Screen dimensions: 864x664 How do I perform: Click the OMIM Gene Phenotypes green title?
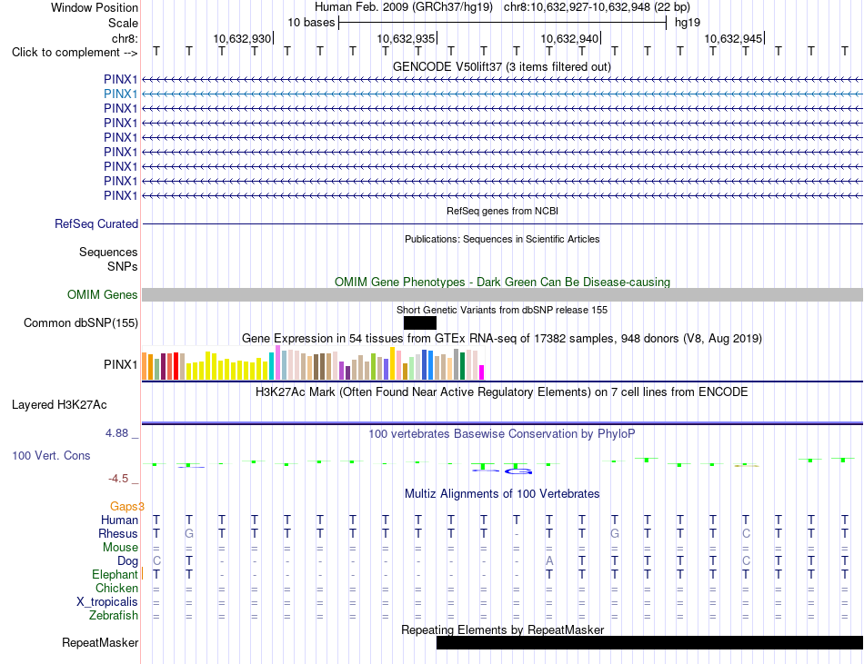[502, 282]
